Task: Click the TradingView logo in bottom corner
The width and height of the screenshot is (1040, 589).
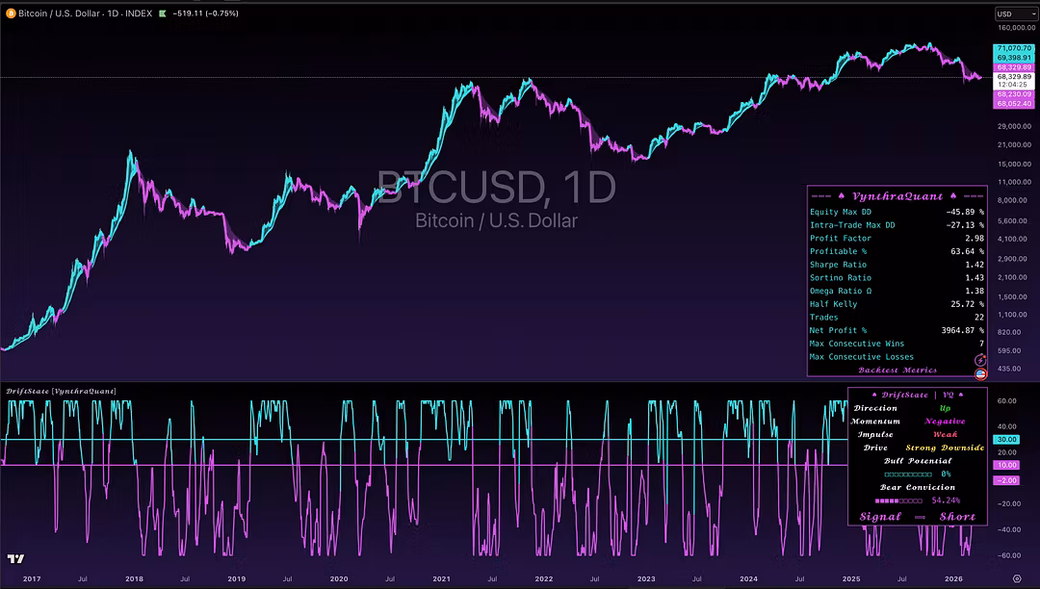Action: [x=16, y=558]
